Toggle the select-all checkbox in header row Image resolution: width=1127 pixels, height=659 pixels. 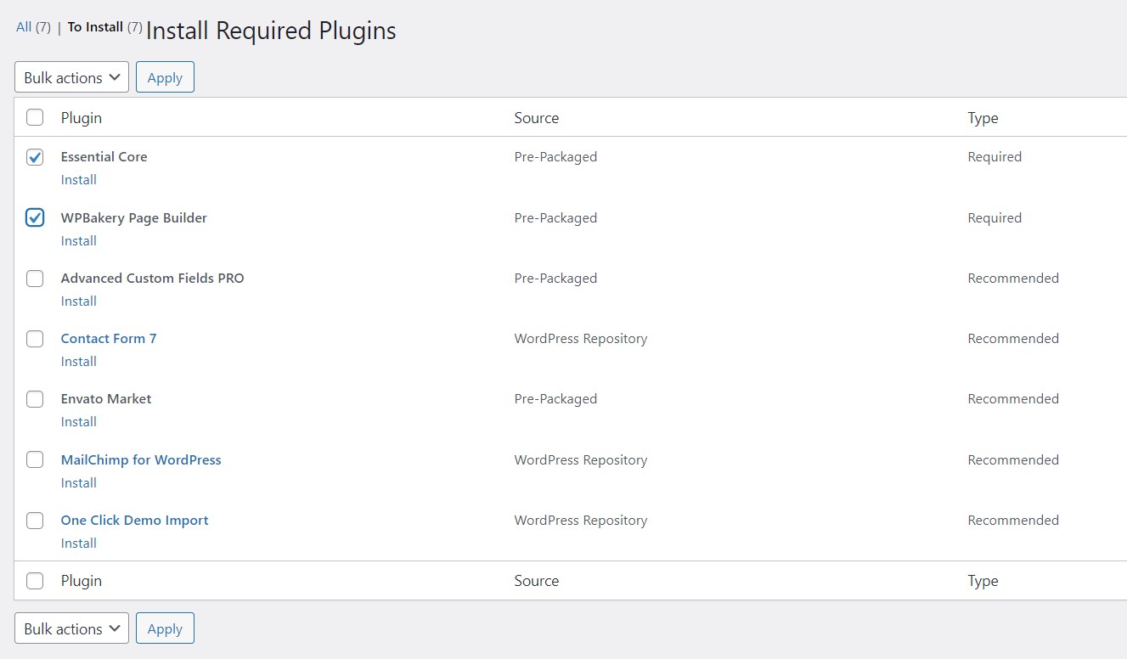click(x=35, y=118)
